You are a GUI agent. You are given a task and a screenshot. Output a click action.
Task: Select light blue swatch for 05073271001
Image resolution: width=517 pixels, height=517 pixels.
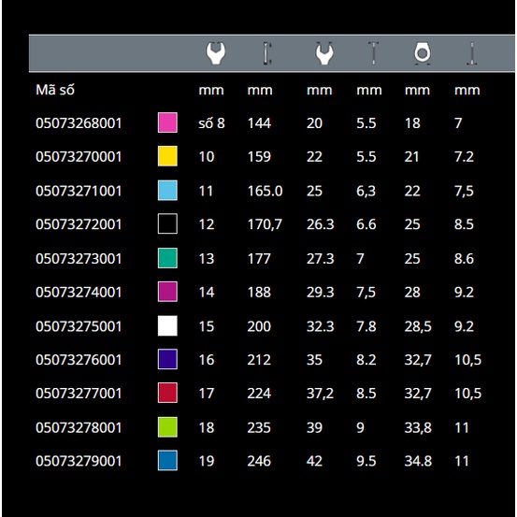point(167,190)
